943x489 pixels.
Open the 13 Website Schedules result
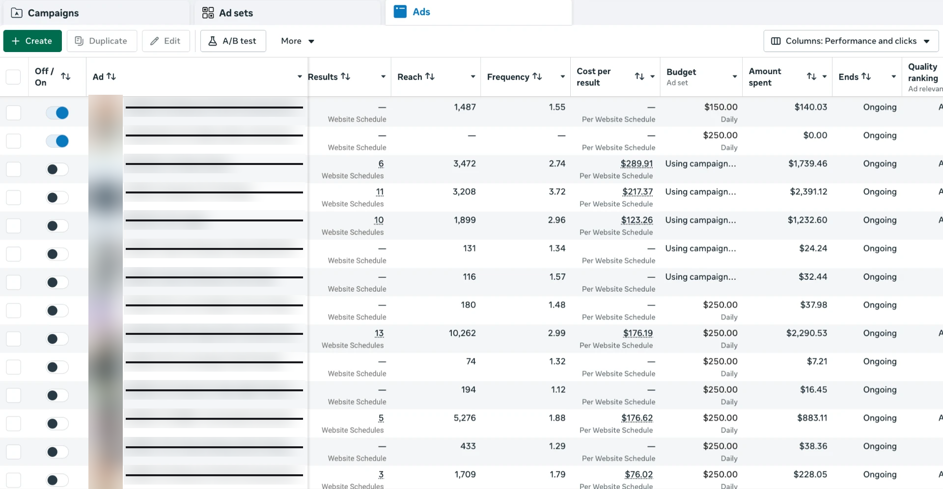[379, 333]
